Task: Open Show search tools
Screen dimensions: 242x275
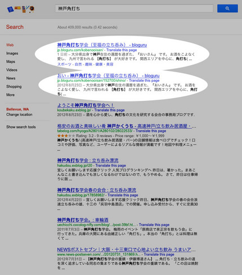Action: point(21,127)
